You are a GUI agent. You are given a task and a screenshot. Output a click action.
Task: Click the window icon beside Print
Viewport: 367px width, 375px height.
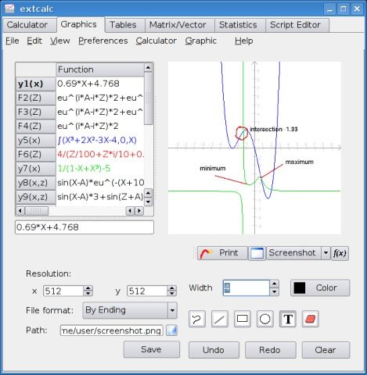click(x=257, y=253)
